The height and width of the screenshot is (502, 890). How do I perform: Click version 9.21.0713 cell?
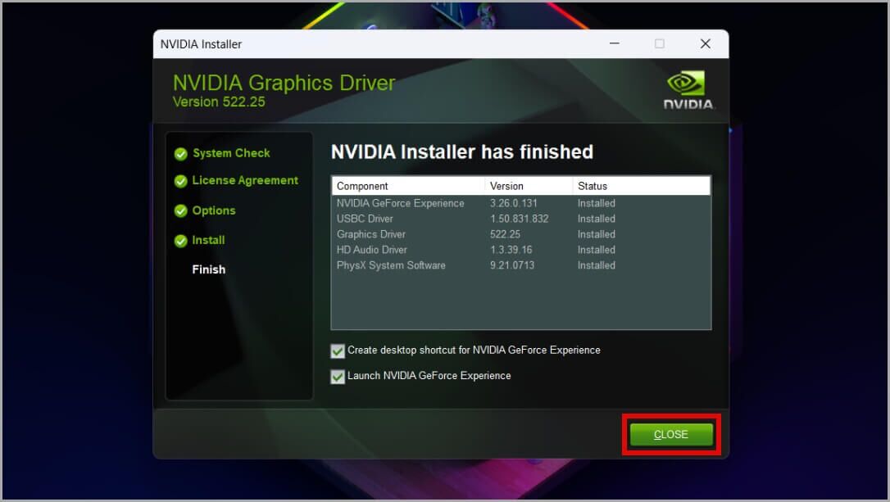tap(512, 265)
